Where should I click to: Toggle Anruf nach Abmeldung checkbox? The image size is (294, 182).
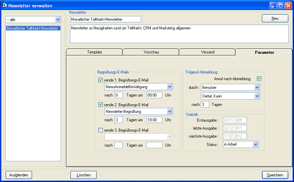[259, 79]
